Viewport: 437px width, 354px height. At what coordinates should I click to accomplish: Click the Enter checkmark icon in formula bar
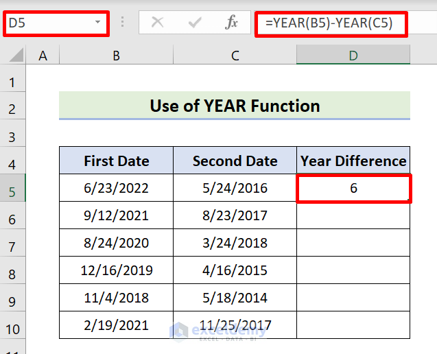coord(194,23)
